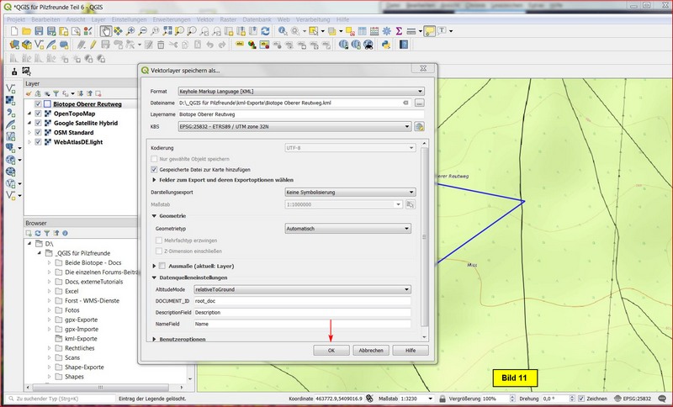Open the Format dropdown (Keyhole Markup Language)
Screen dimensions: 673x407
click(301, 92)
